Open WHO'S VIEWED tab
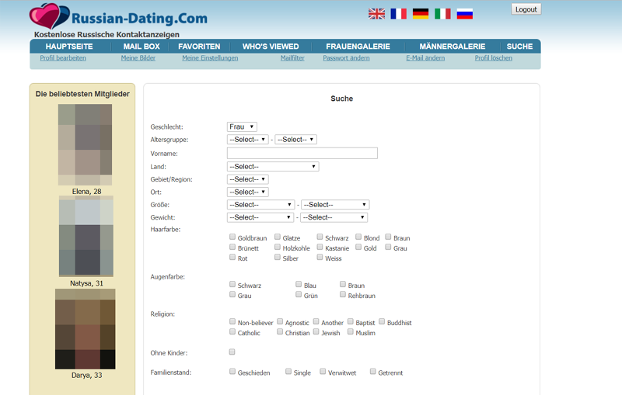 271,47
